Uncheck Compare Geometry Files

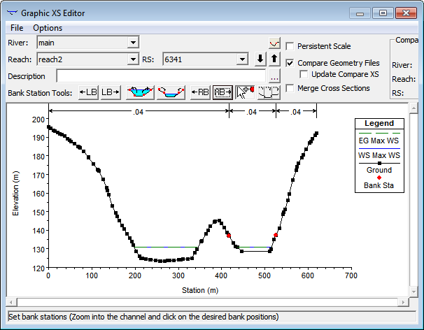pos(290,63)
